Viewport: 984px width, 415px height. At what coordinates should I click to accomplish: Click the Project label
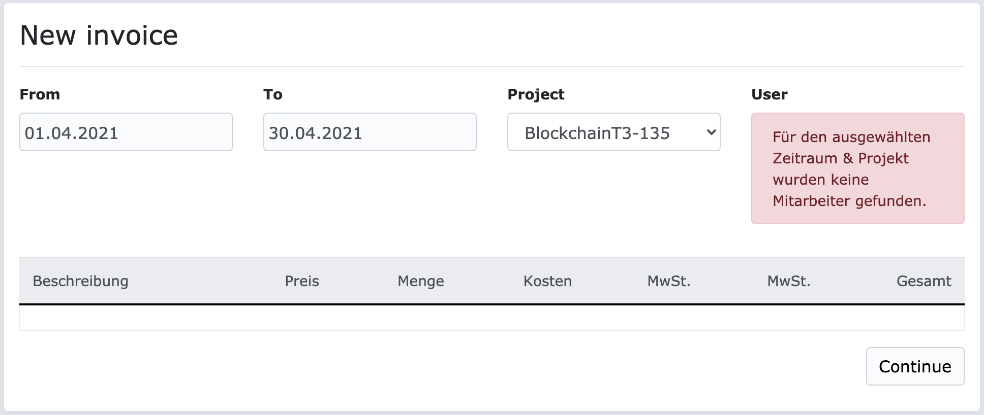536,94
